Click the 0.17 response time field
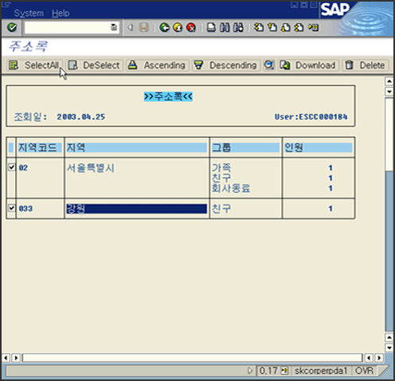 coord(268,371)
